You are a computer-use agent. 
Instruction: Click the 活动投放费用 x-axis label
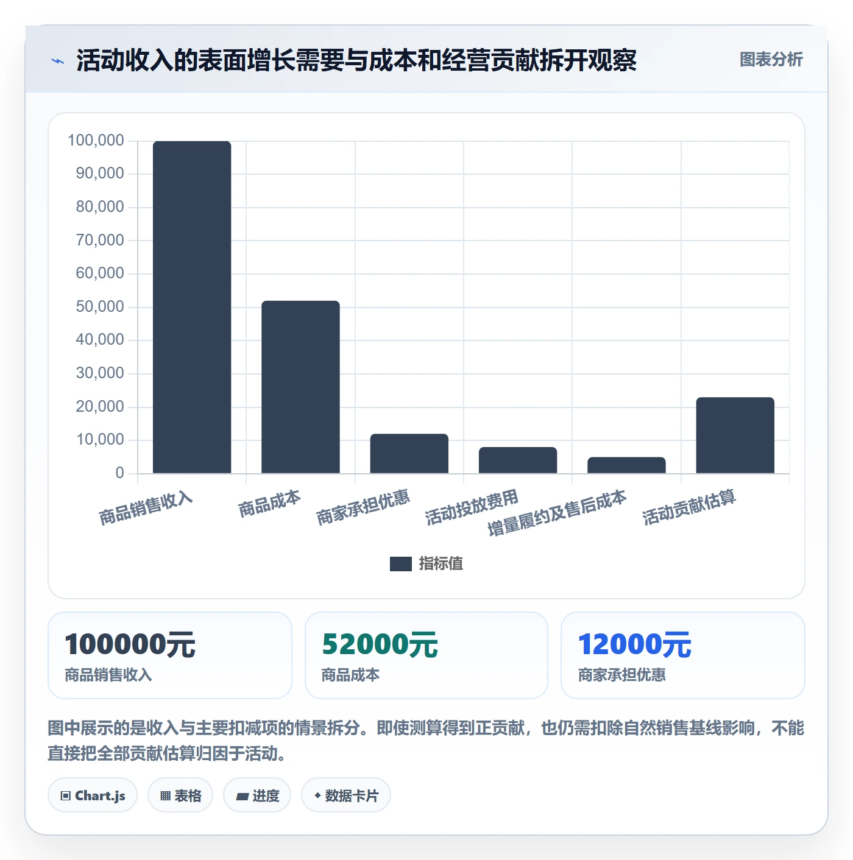tap(472, 507)
